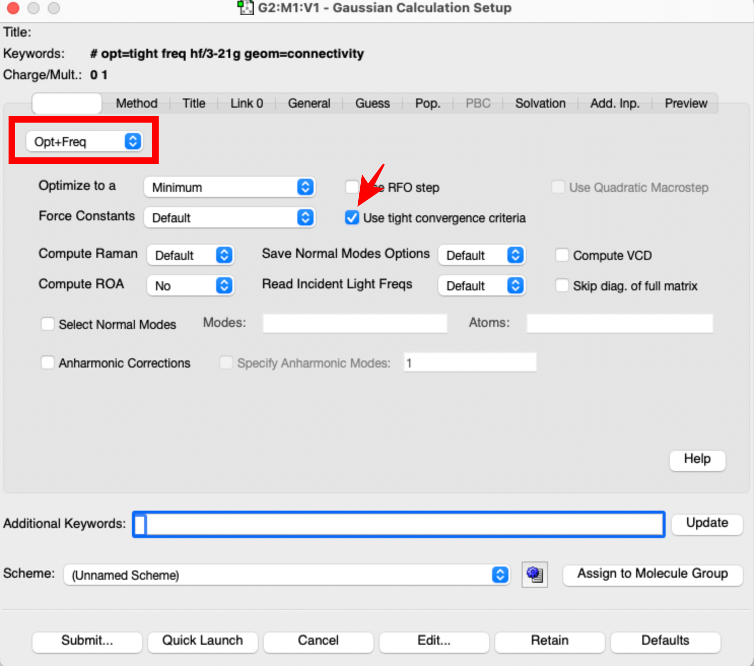Click the Atoms text field
This screenshot has width=754, height=666.
[x=620, y=323]
